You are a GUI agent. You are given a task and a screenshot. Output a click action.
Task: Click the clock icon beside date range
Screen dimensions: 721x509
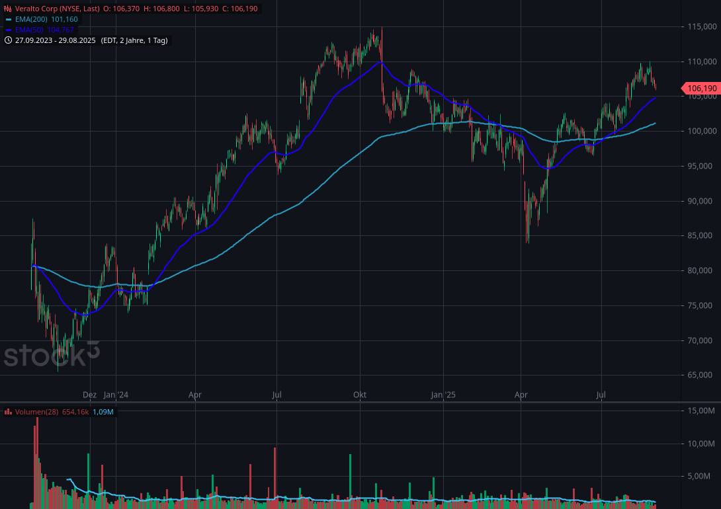(x=8, y=40)
